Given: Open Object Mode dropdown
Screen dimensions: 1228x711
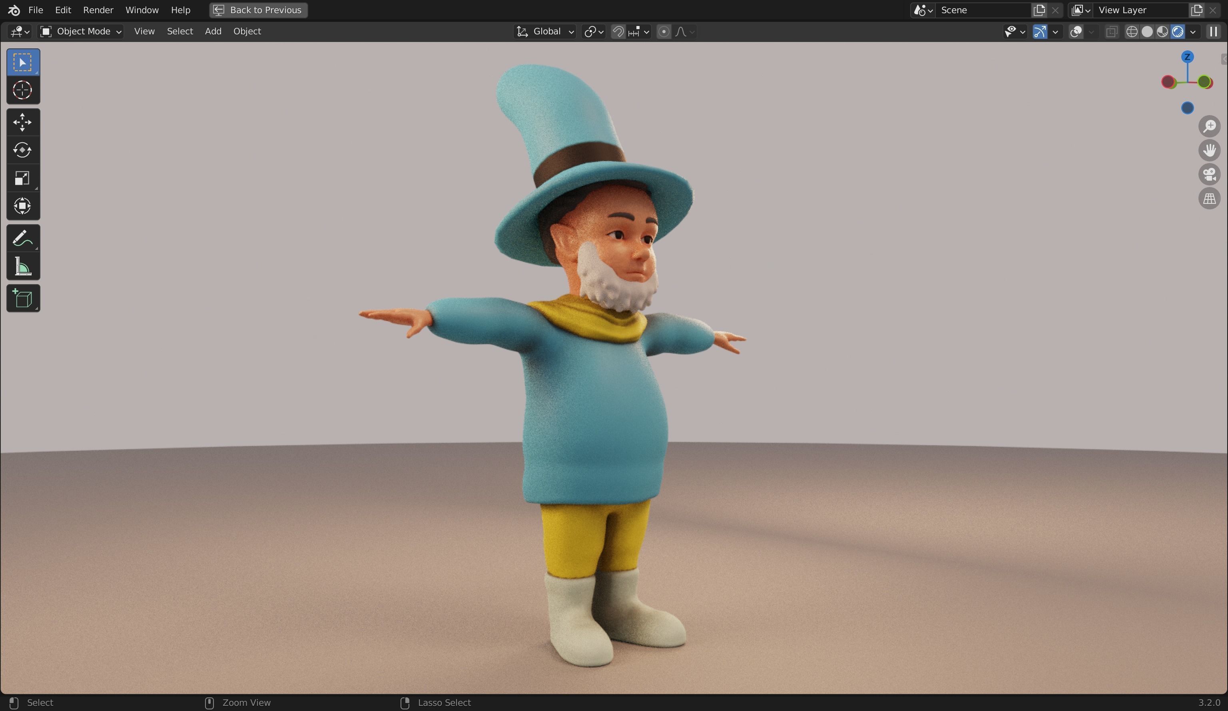Looking at the screenshot, I should 81,32.
